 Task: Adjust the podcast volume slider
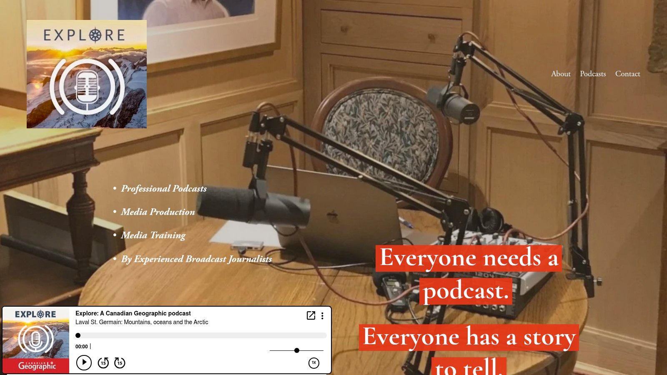click(296, 350)
